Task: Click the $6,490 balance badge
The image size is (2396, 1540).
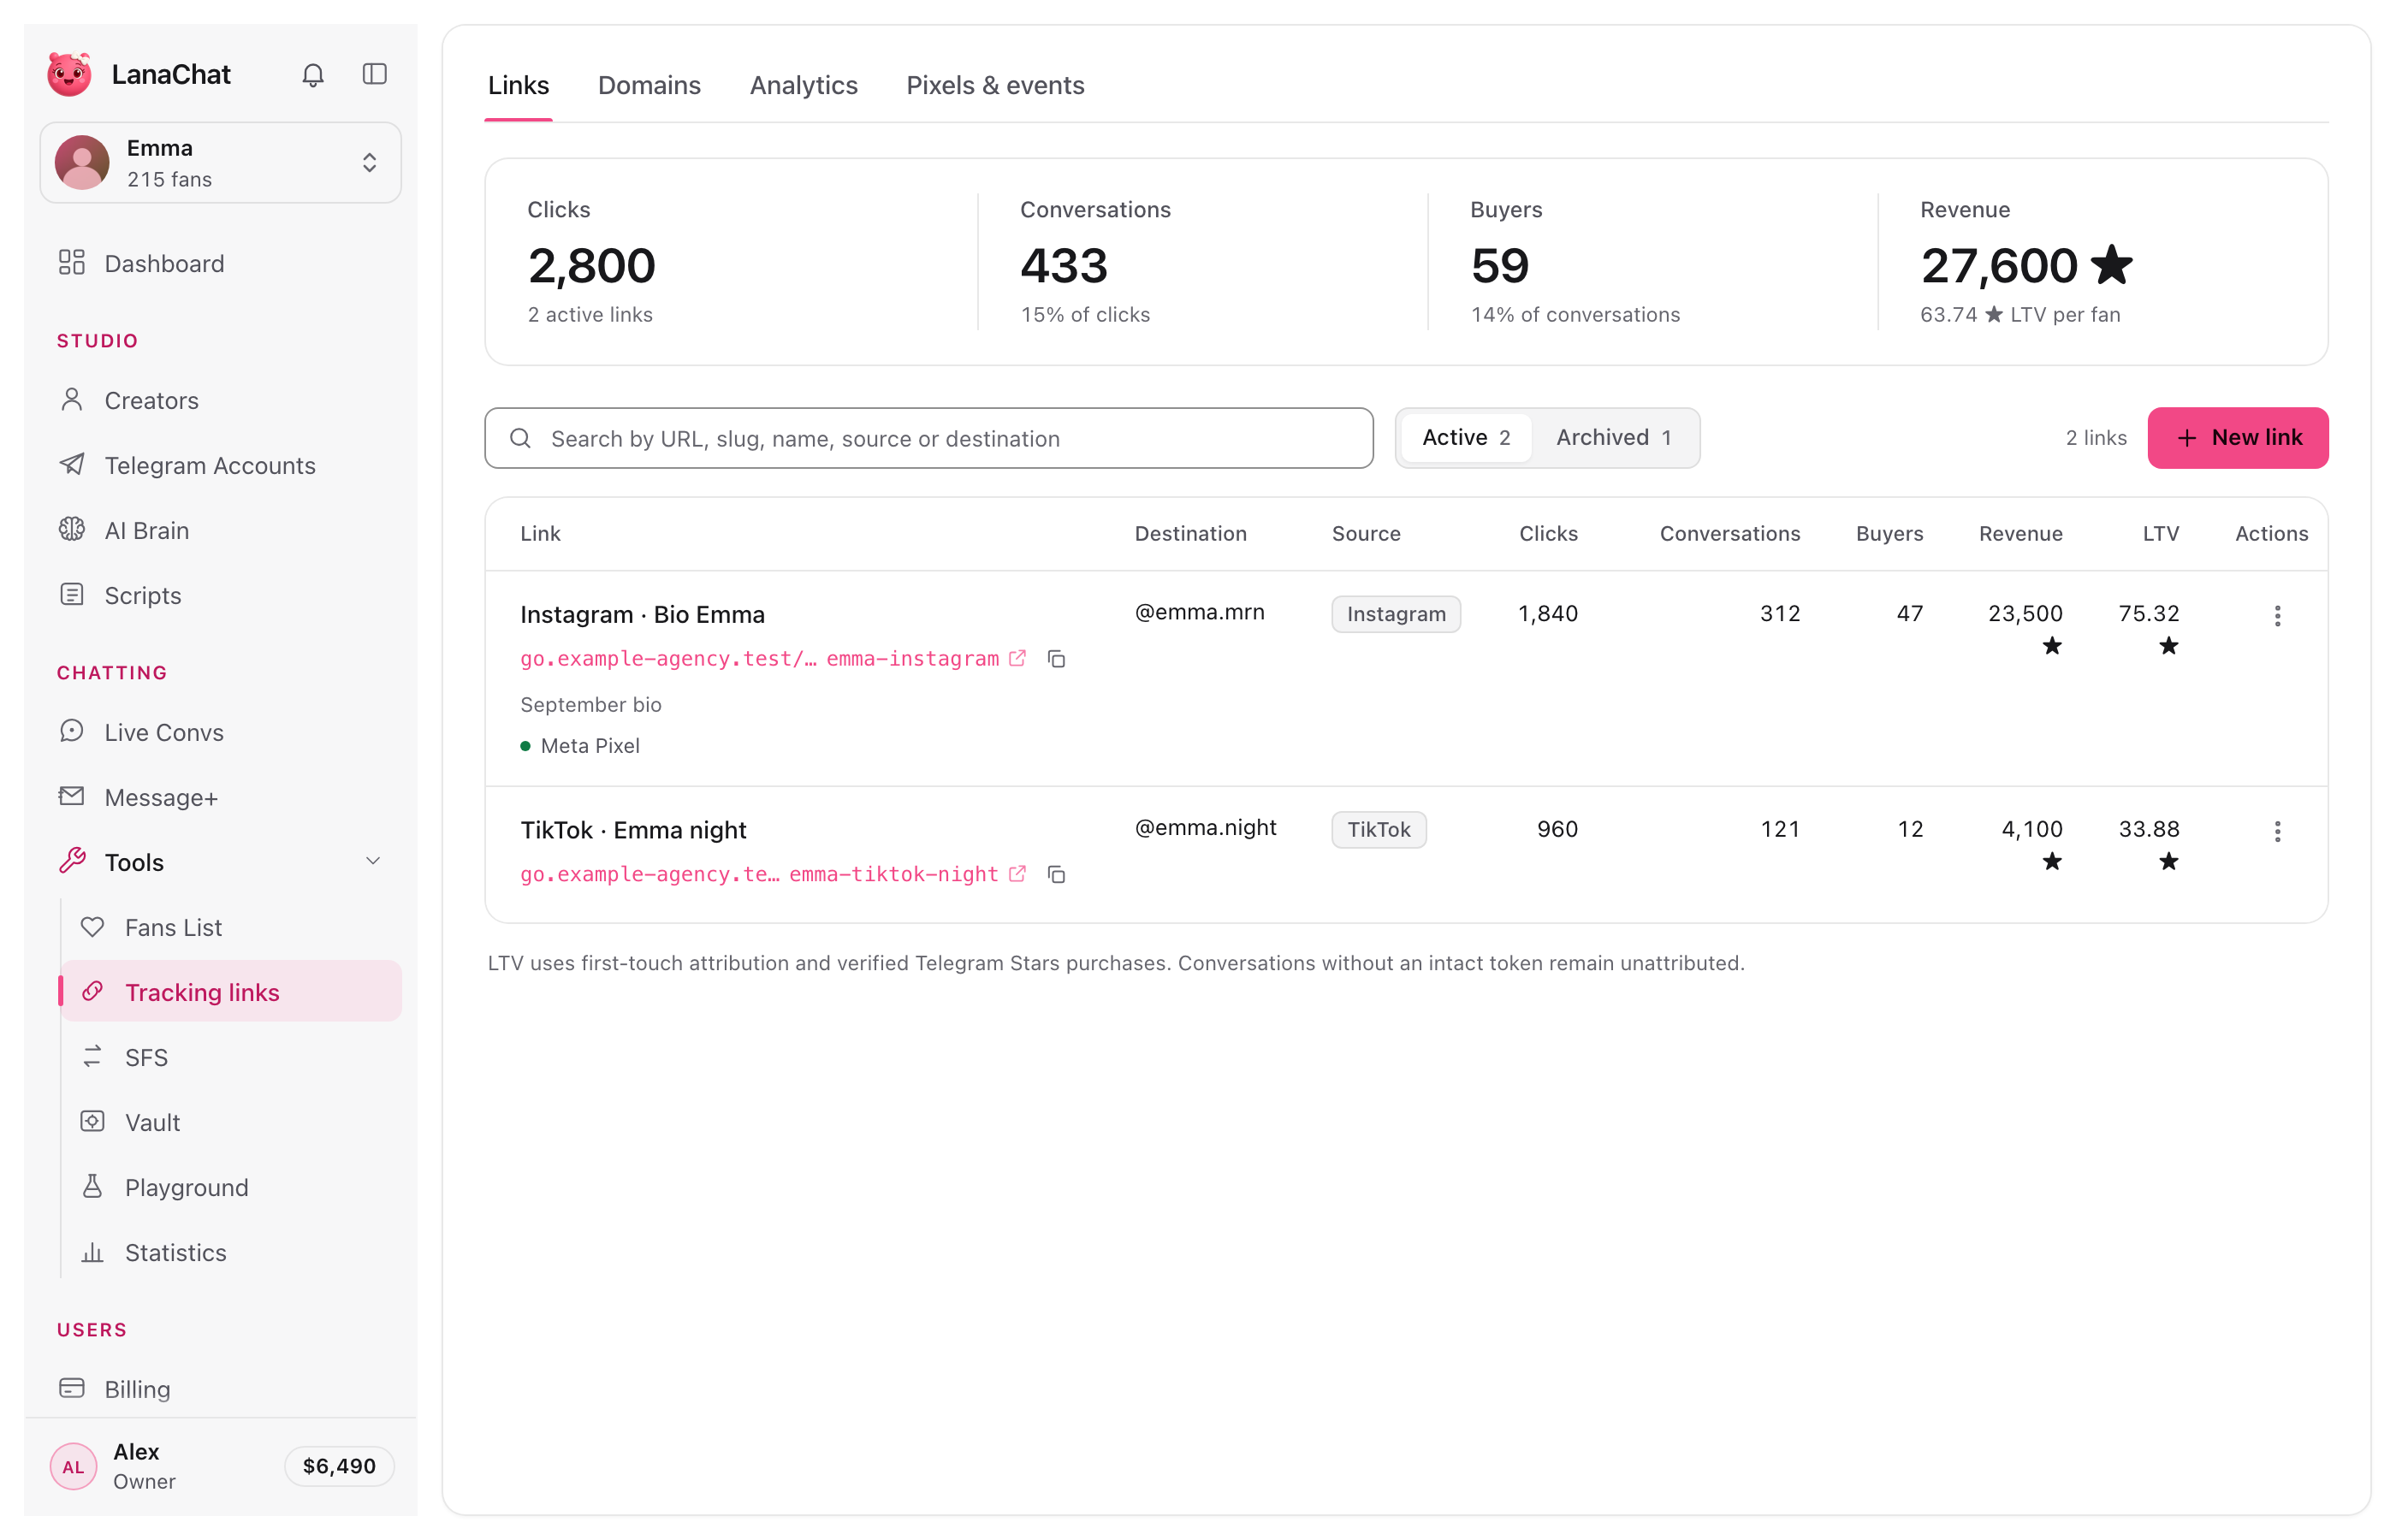Action: click(x=339, y=1466)
